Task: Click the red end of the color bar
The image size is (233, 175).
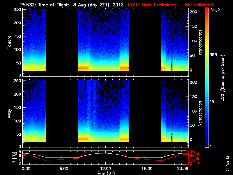Action: pyautogui.click(x=207, y=10)
